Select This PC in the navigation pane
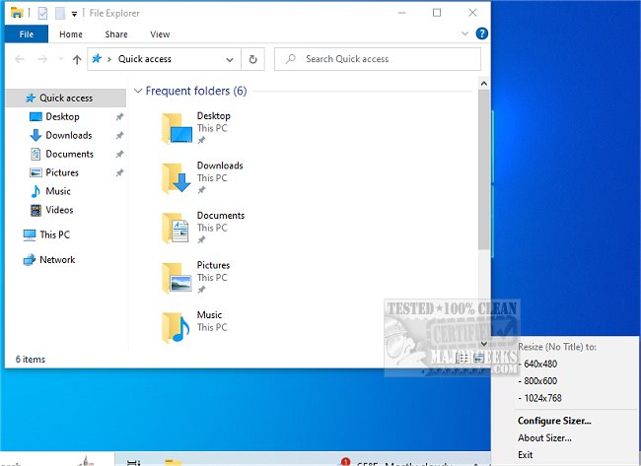Screen dimensions: 641x466 pyautogui.click(x=55, y=234)
